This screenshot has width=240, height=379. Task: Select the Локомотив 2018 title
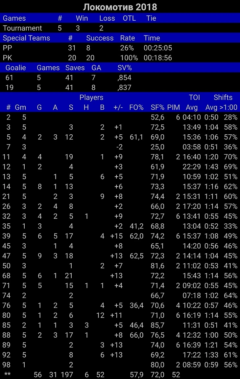pyautogui.click(x=120, y=7)
